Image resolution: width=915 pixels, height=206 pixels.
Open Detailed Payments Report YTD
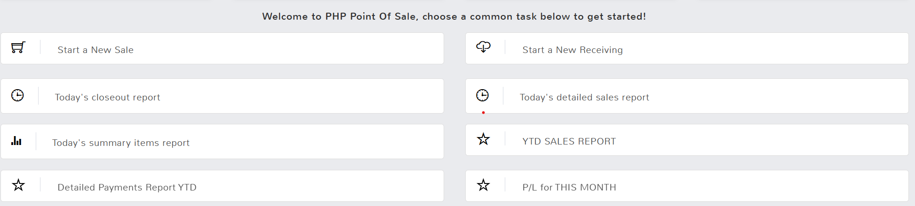[x=127, y=187]
